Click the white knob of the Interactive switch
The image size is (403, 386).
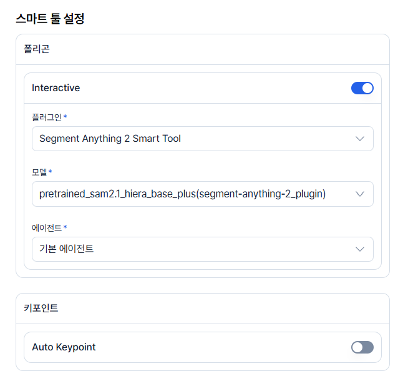(367, 88)
